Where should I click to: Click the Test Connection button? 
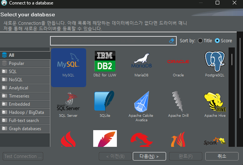tap(23, 156)
